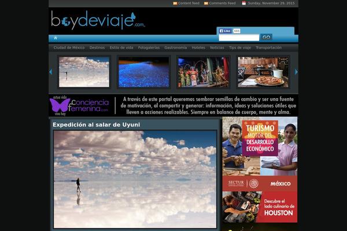Open the Gastronomía menu
347x231 pixels.
click(x=175, y=48)
